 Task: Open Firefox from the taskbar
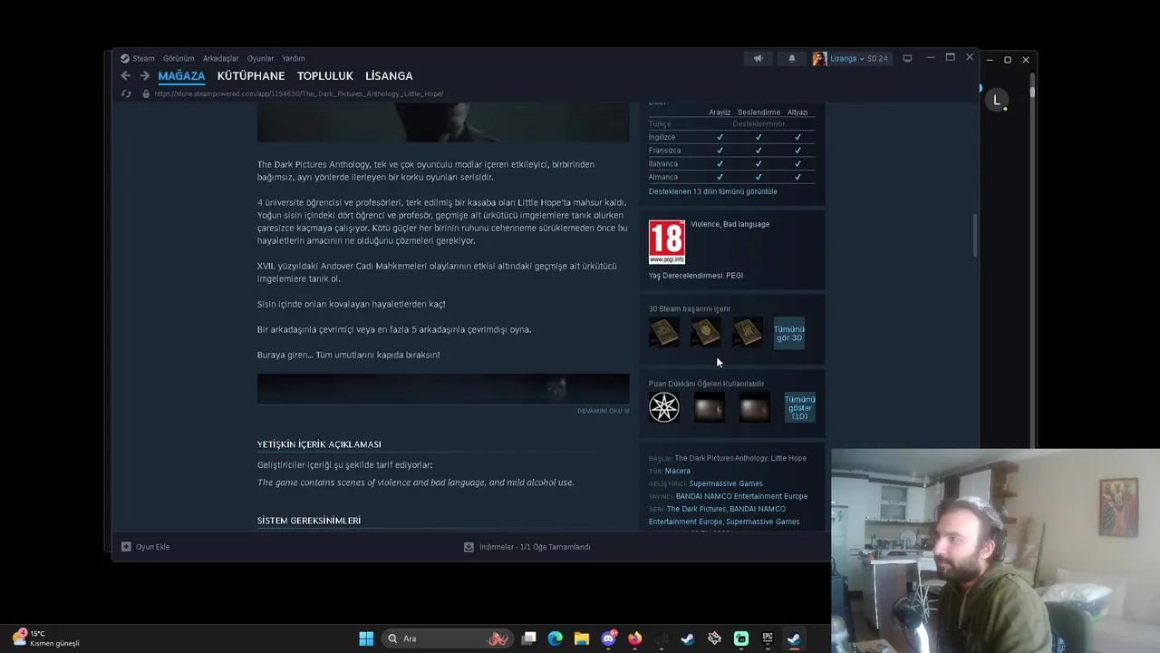[634, 638]
